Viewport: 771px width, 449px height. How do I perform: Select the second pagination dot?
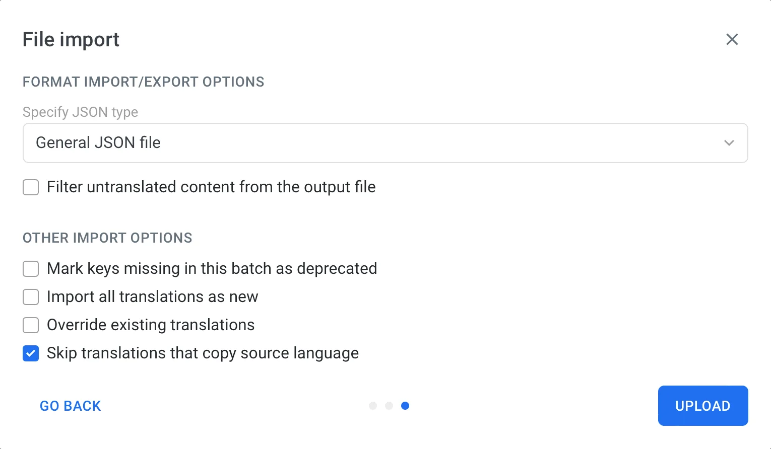pos(389,406)
